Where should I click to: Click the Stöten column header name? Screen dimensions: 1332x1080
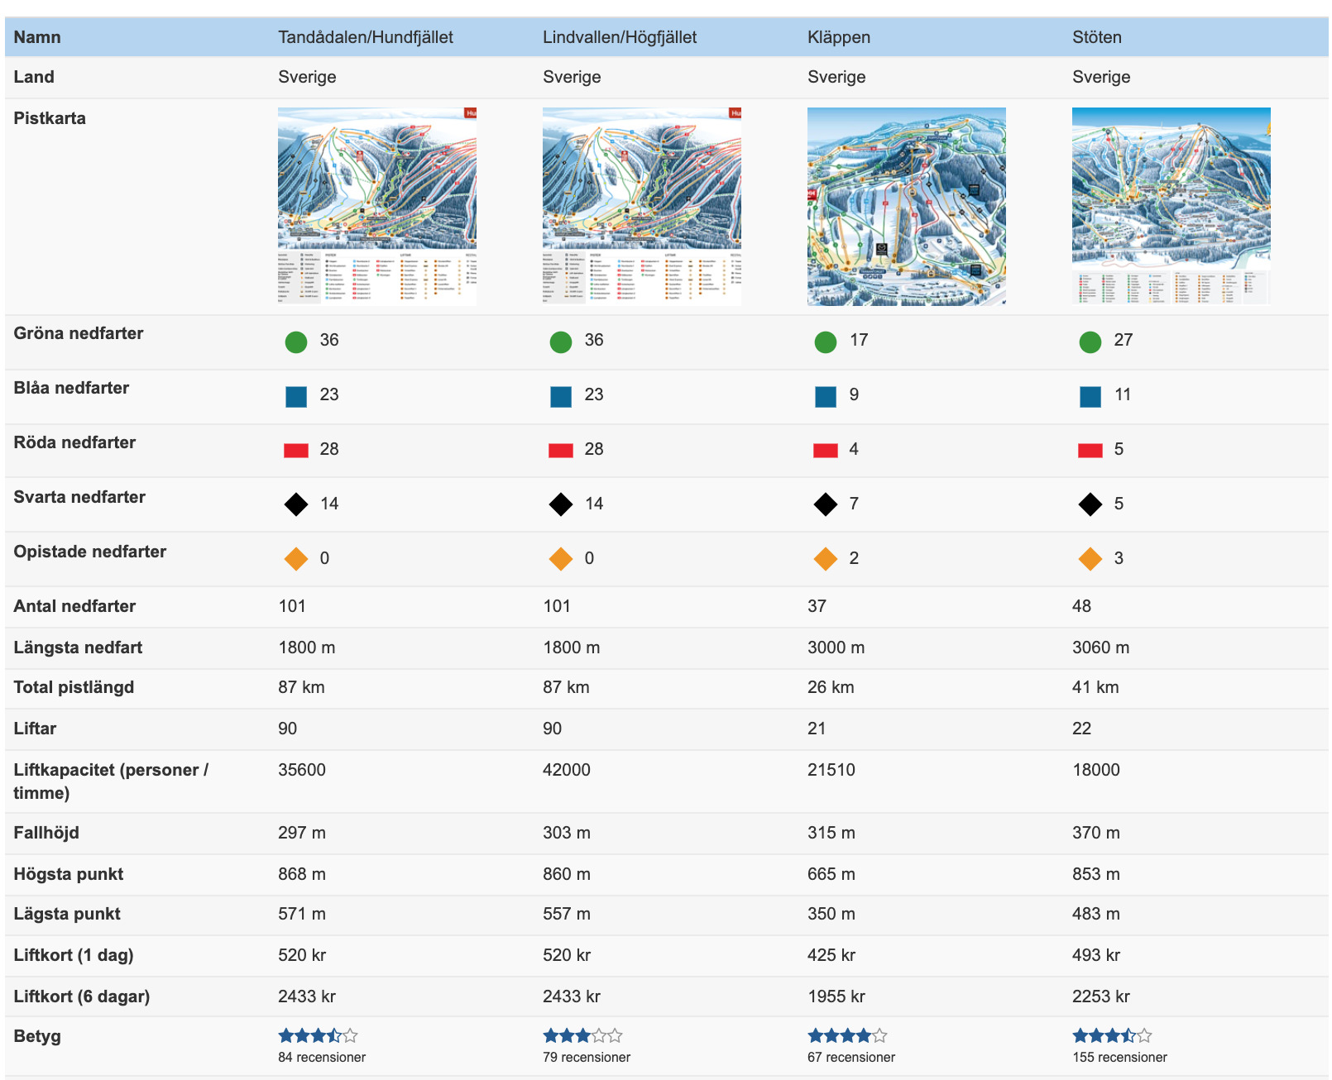[x=1096, y=37]
